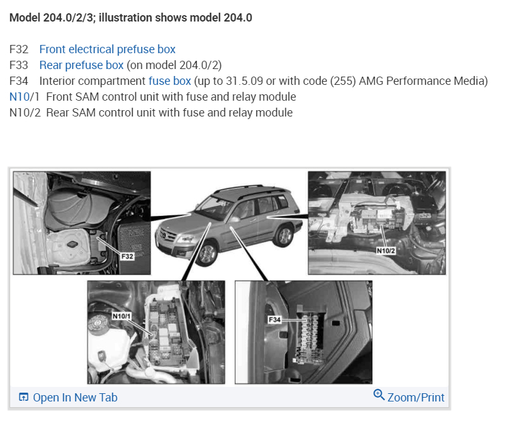This screenshot has width=507, height=442.
Task: Click the 'F33' legend code
Action: (x=19, y=65)
